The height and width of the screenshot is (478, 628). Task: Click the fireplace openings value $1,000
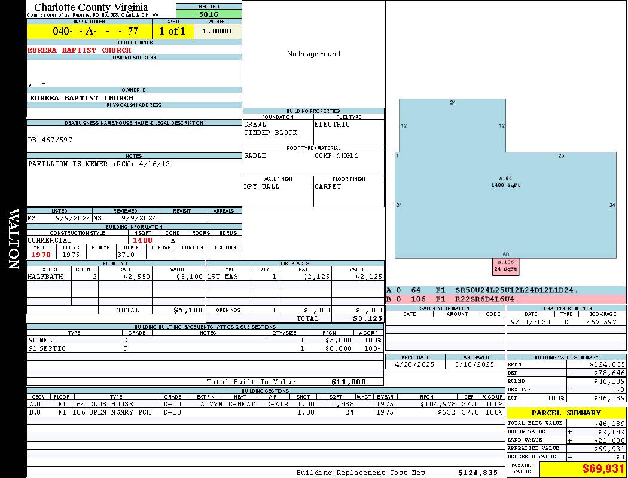[x=368, y=310]
